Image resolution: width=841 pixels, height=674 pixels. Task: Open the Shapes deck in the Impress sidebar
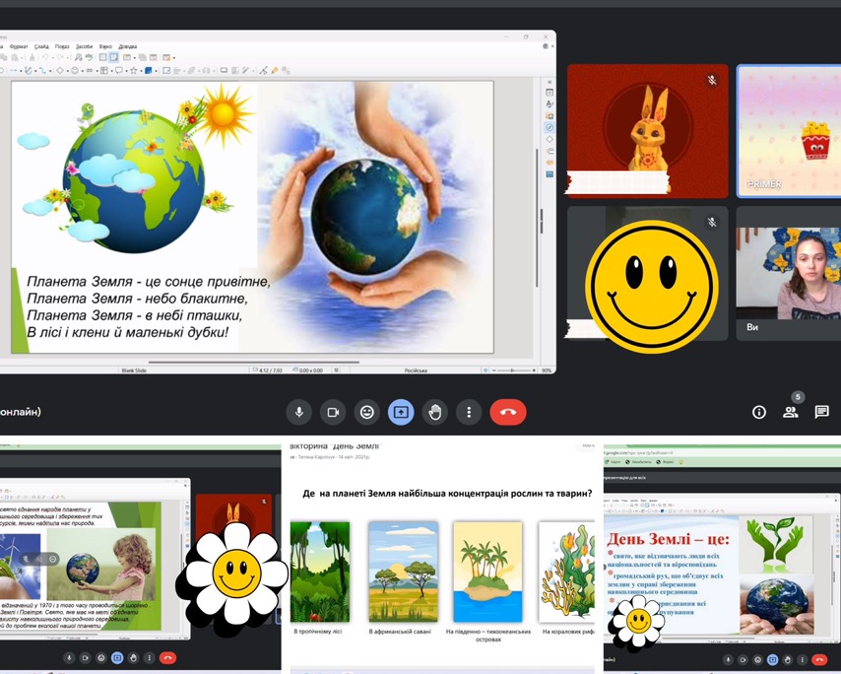550,139
